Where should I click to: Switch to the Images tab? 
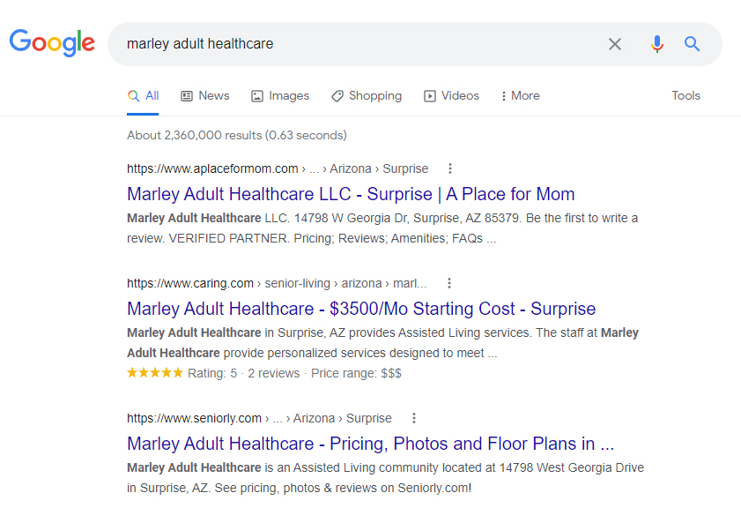tap(280, 95)
